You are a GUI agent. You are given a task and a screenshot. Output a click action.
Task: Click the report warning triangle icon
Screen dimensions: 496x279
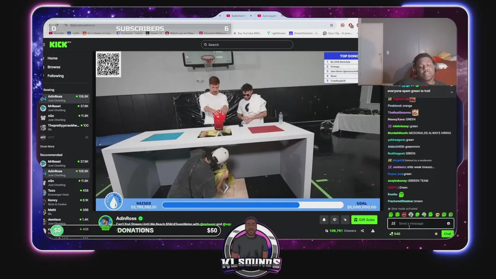[x=373, y=231]
